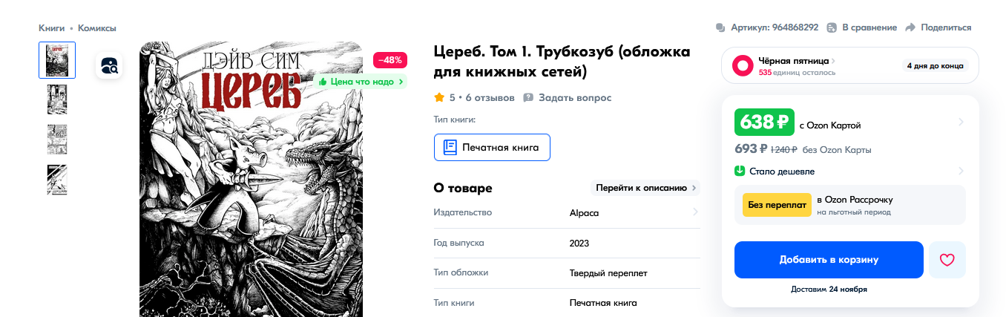
Task: Open the 'Книги' breadcrumb category
Action: (51, 28)
